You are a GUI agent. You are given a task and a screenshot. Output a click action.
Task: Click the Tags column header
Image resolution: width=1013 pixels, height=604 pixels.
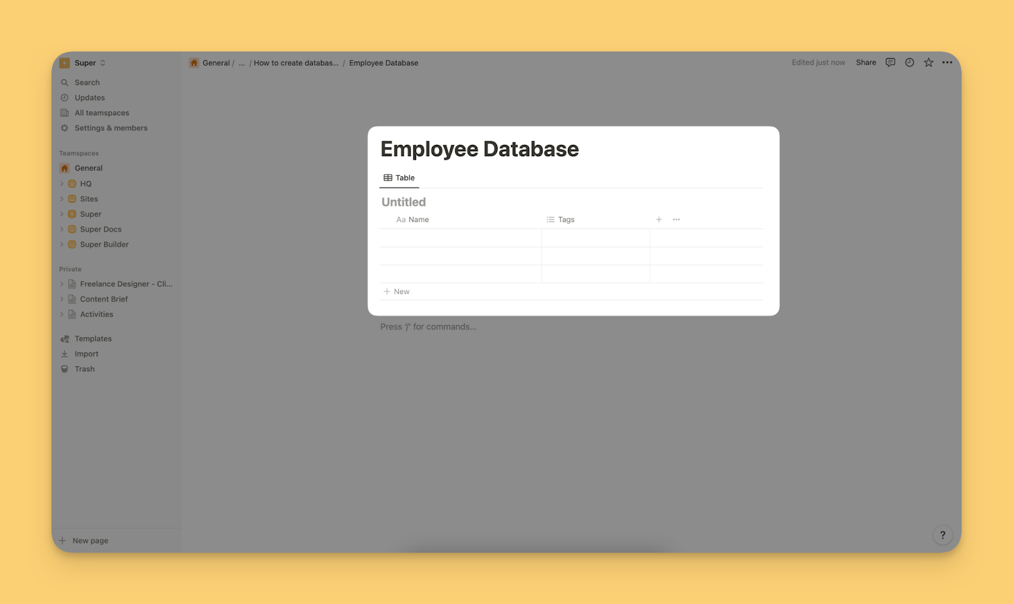(x=561, y=220)
